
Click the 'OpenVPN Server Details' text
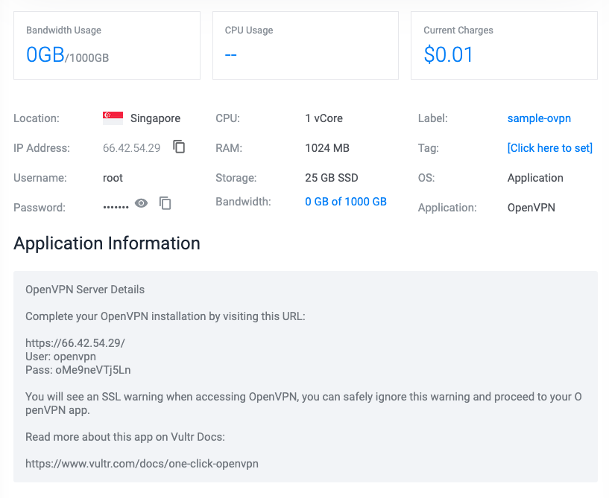tap(85, 290)
